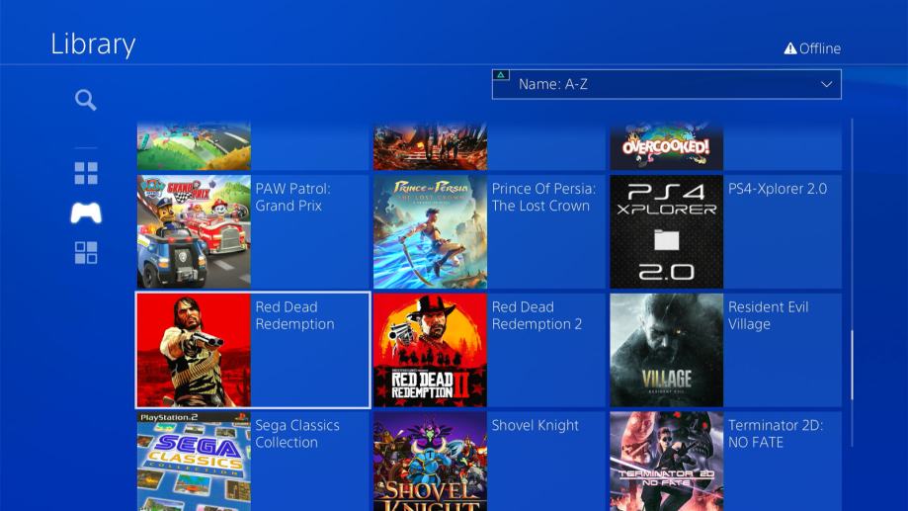Select the All grid icon in sidebar

pyautogui.click(x=86, y=173)
